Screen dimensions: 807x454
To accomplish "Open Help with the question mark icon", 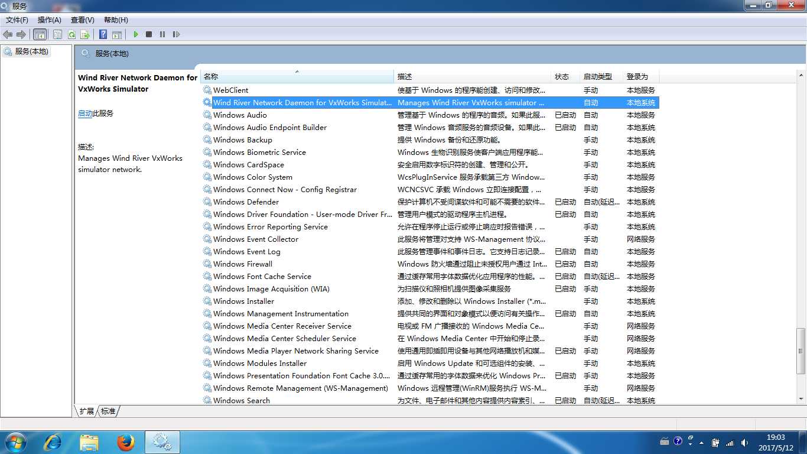I will (103, 34).
